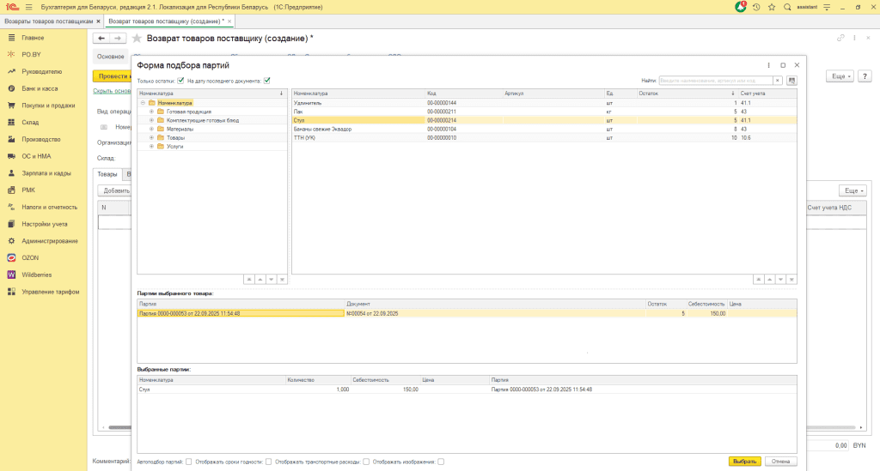Viewport: 880px width, 471px height.
Task: Enable Автоподбор партий checkbox
Action: [x=188, y=462]
